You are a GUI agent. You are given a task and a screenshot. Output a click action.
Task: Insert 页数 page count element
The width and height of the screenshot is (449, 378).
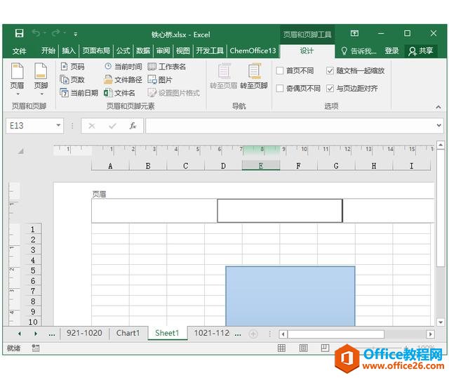(x=72, y=79)
